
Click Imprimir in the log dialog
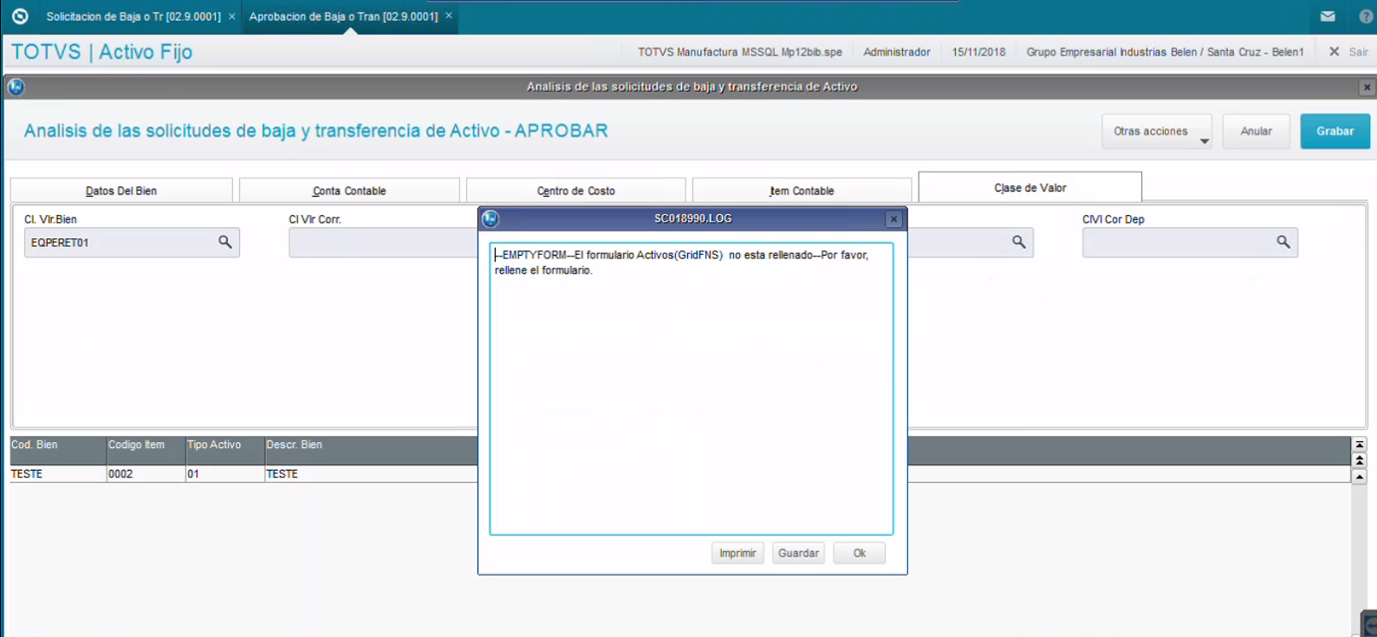tap(737, 553)
